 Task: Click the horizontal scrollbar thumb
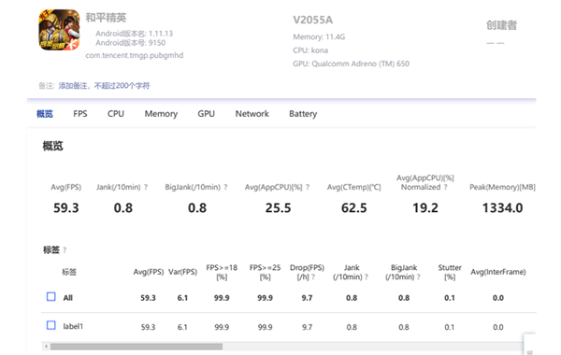pos(137,347)
